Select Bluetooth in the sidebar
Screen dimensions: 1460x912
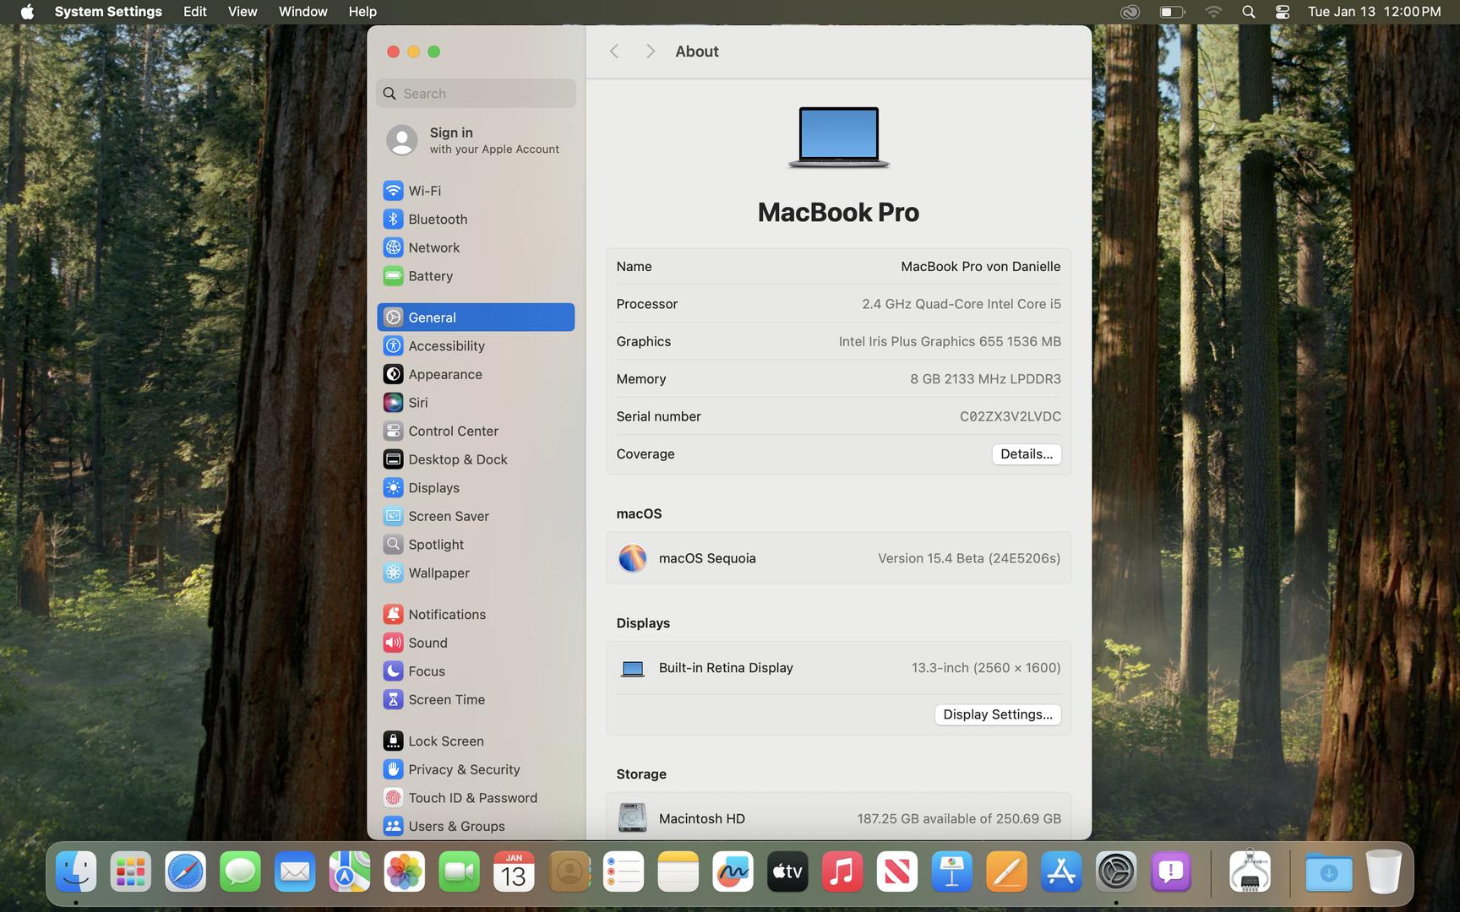(x=437, y=220)
